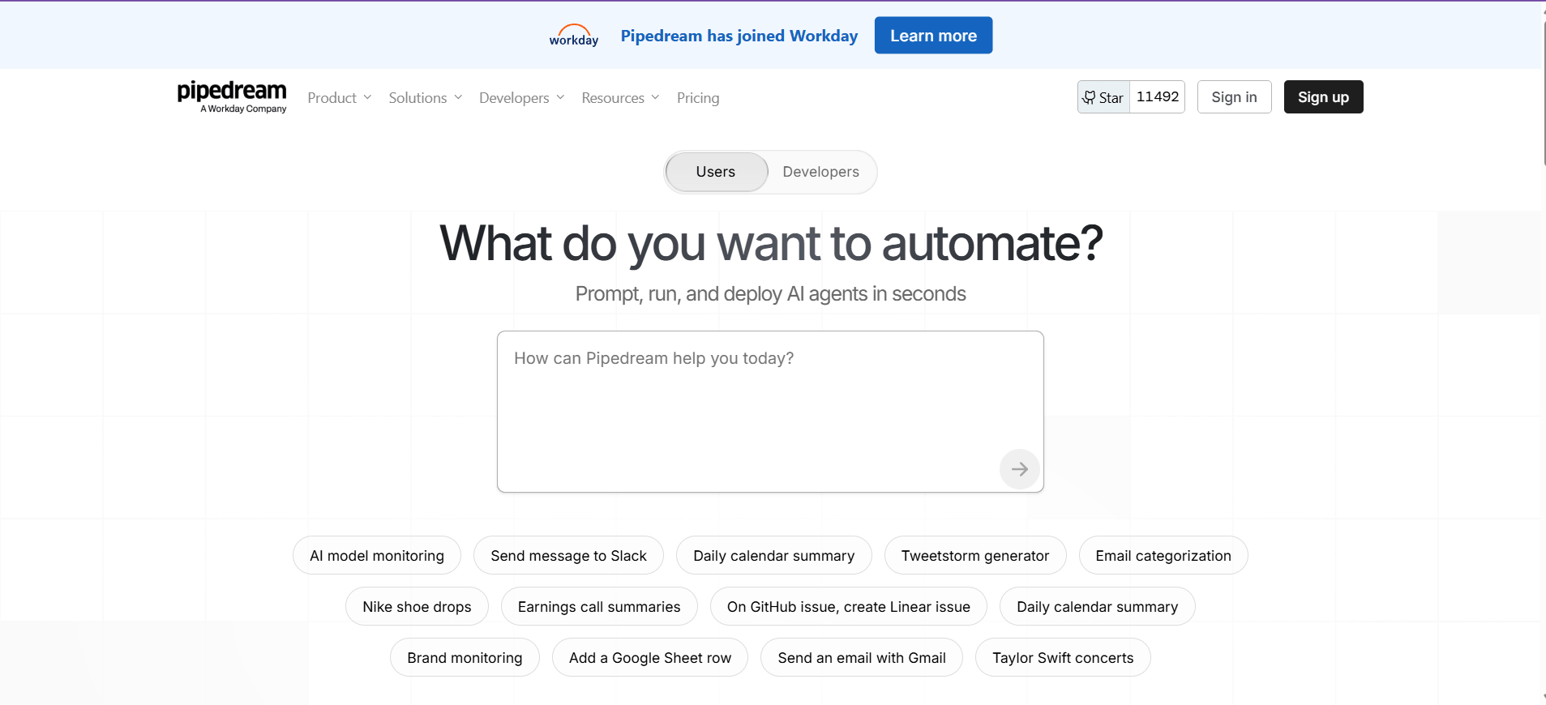This screenshot has width=1546, height=705.
Task: Click the Workday logo in banner
Action: click(574, 36)
